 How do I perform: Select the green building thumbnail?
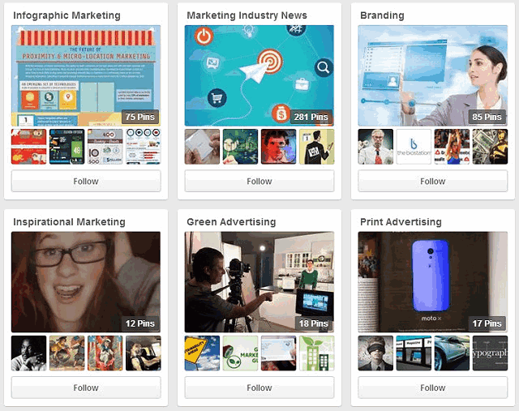tap(317, 353)
